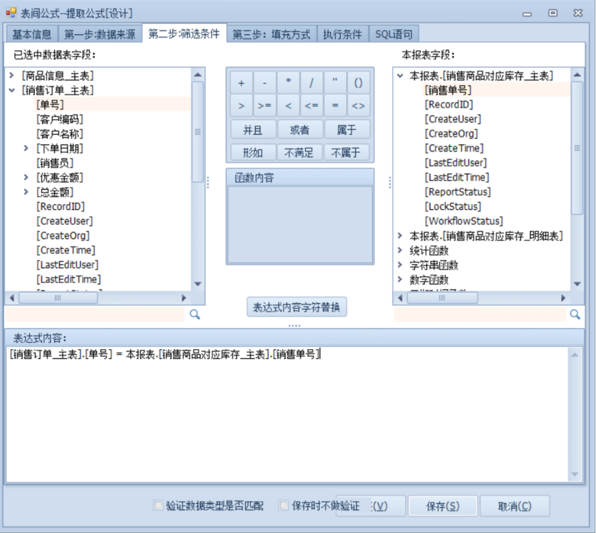Click the 表达式内容字符替换 button
Viewport: 596px width, 533px height.
[x=296, y=307]
